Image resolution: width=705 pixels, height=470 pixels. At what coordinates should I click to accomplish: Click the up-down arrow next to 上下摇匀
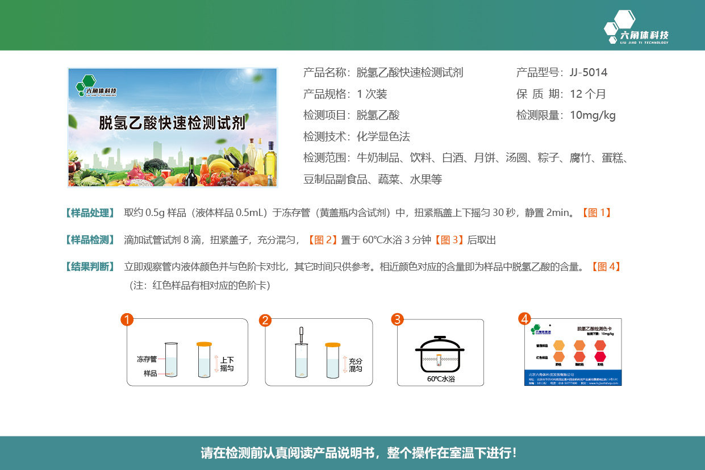point(216,363)
